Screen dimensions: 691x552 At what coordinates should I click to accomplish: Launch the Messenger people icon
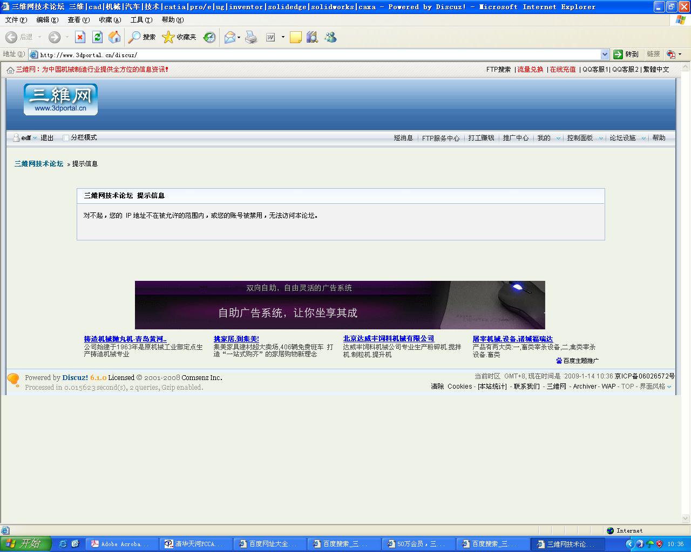[330, 37]
